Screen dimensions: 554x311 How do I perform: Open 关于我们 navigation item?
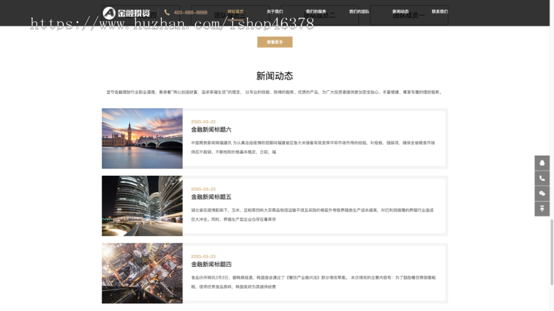click(x=275, y=12)
